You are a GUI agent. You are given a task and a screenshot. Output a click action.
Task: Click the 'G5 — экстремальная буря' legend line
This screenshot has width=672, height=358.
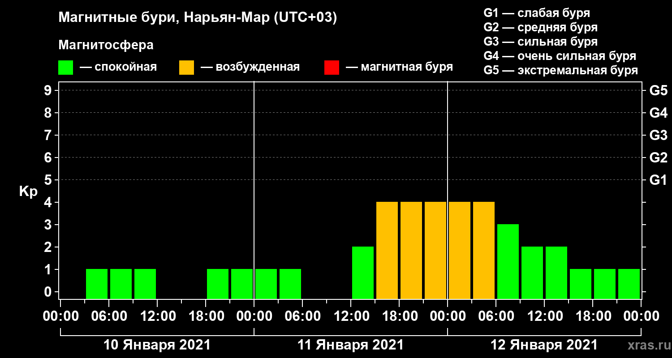(560, 71)
